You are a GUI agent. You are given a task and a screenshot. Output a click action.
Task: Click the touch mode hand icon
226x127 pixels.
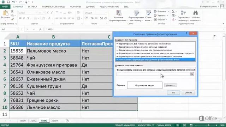(x=26, y=2)
